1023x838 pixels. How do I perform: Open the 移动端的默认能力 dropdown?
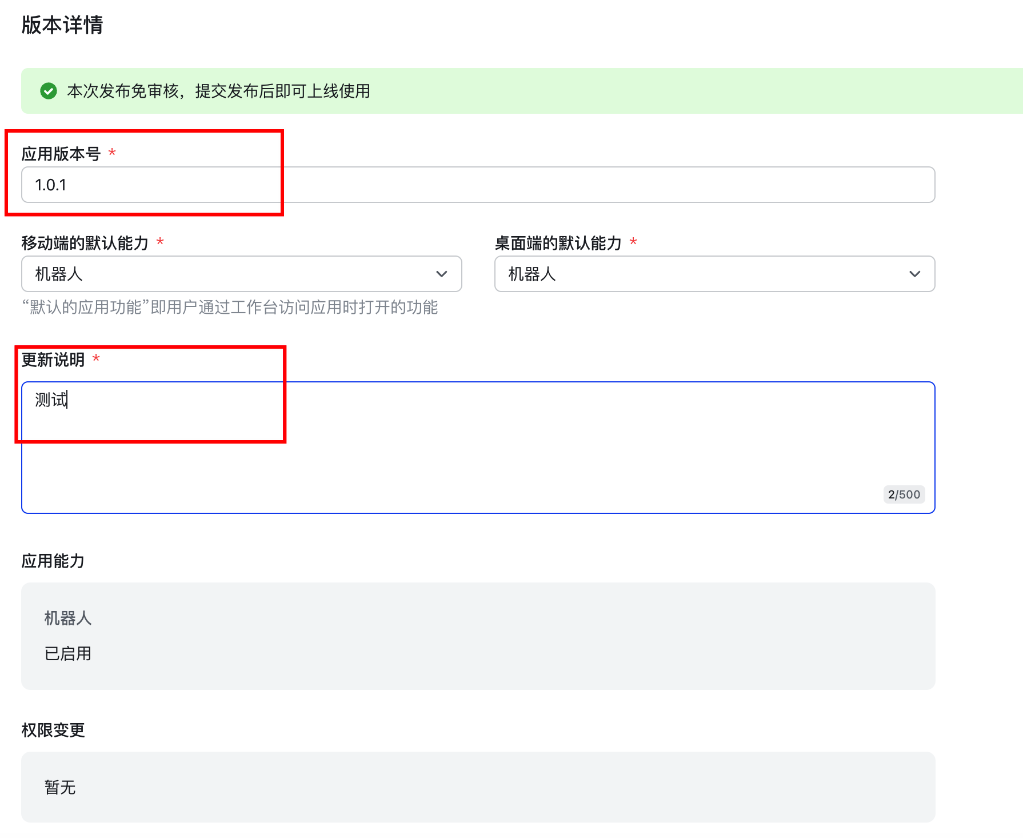coord(241,274)
